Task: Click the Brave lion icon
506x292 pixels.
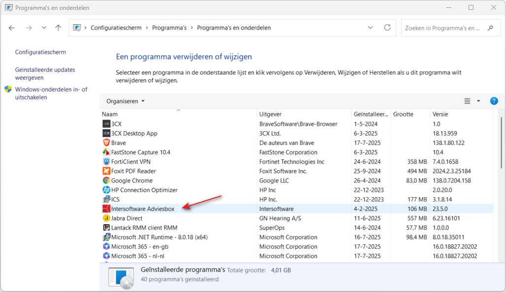Action: [x=106, y=143]
